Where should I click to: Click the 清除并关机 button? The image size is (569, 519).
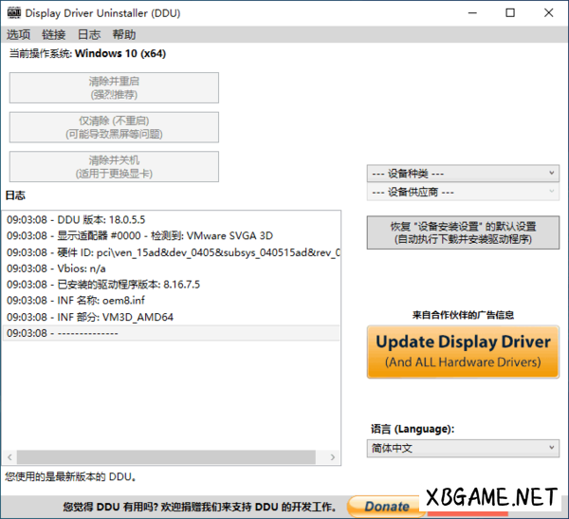(x=114, y=167)
